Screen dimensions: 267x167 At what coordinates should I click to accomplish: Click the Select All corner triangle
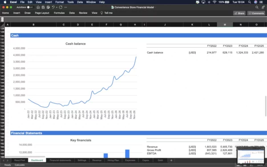point(2,24)
